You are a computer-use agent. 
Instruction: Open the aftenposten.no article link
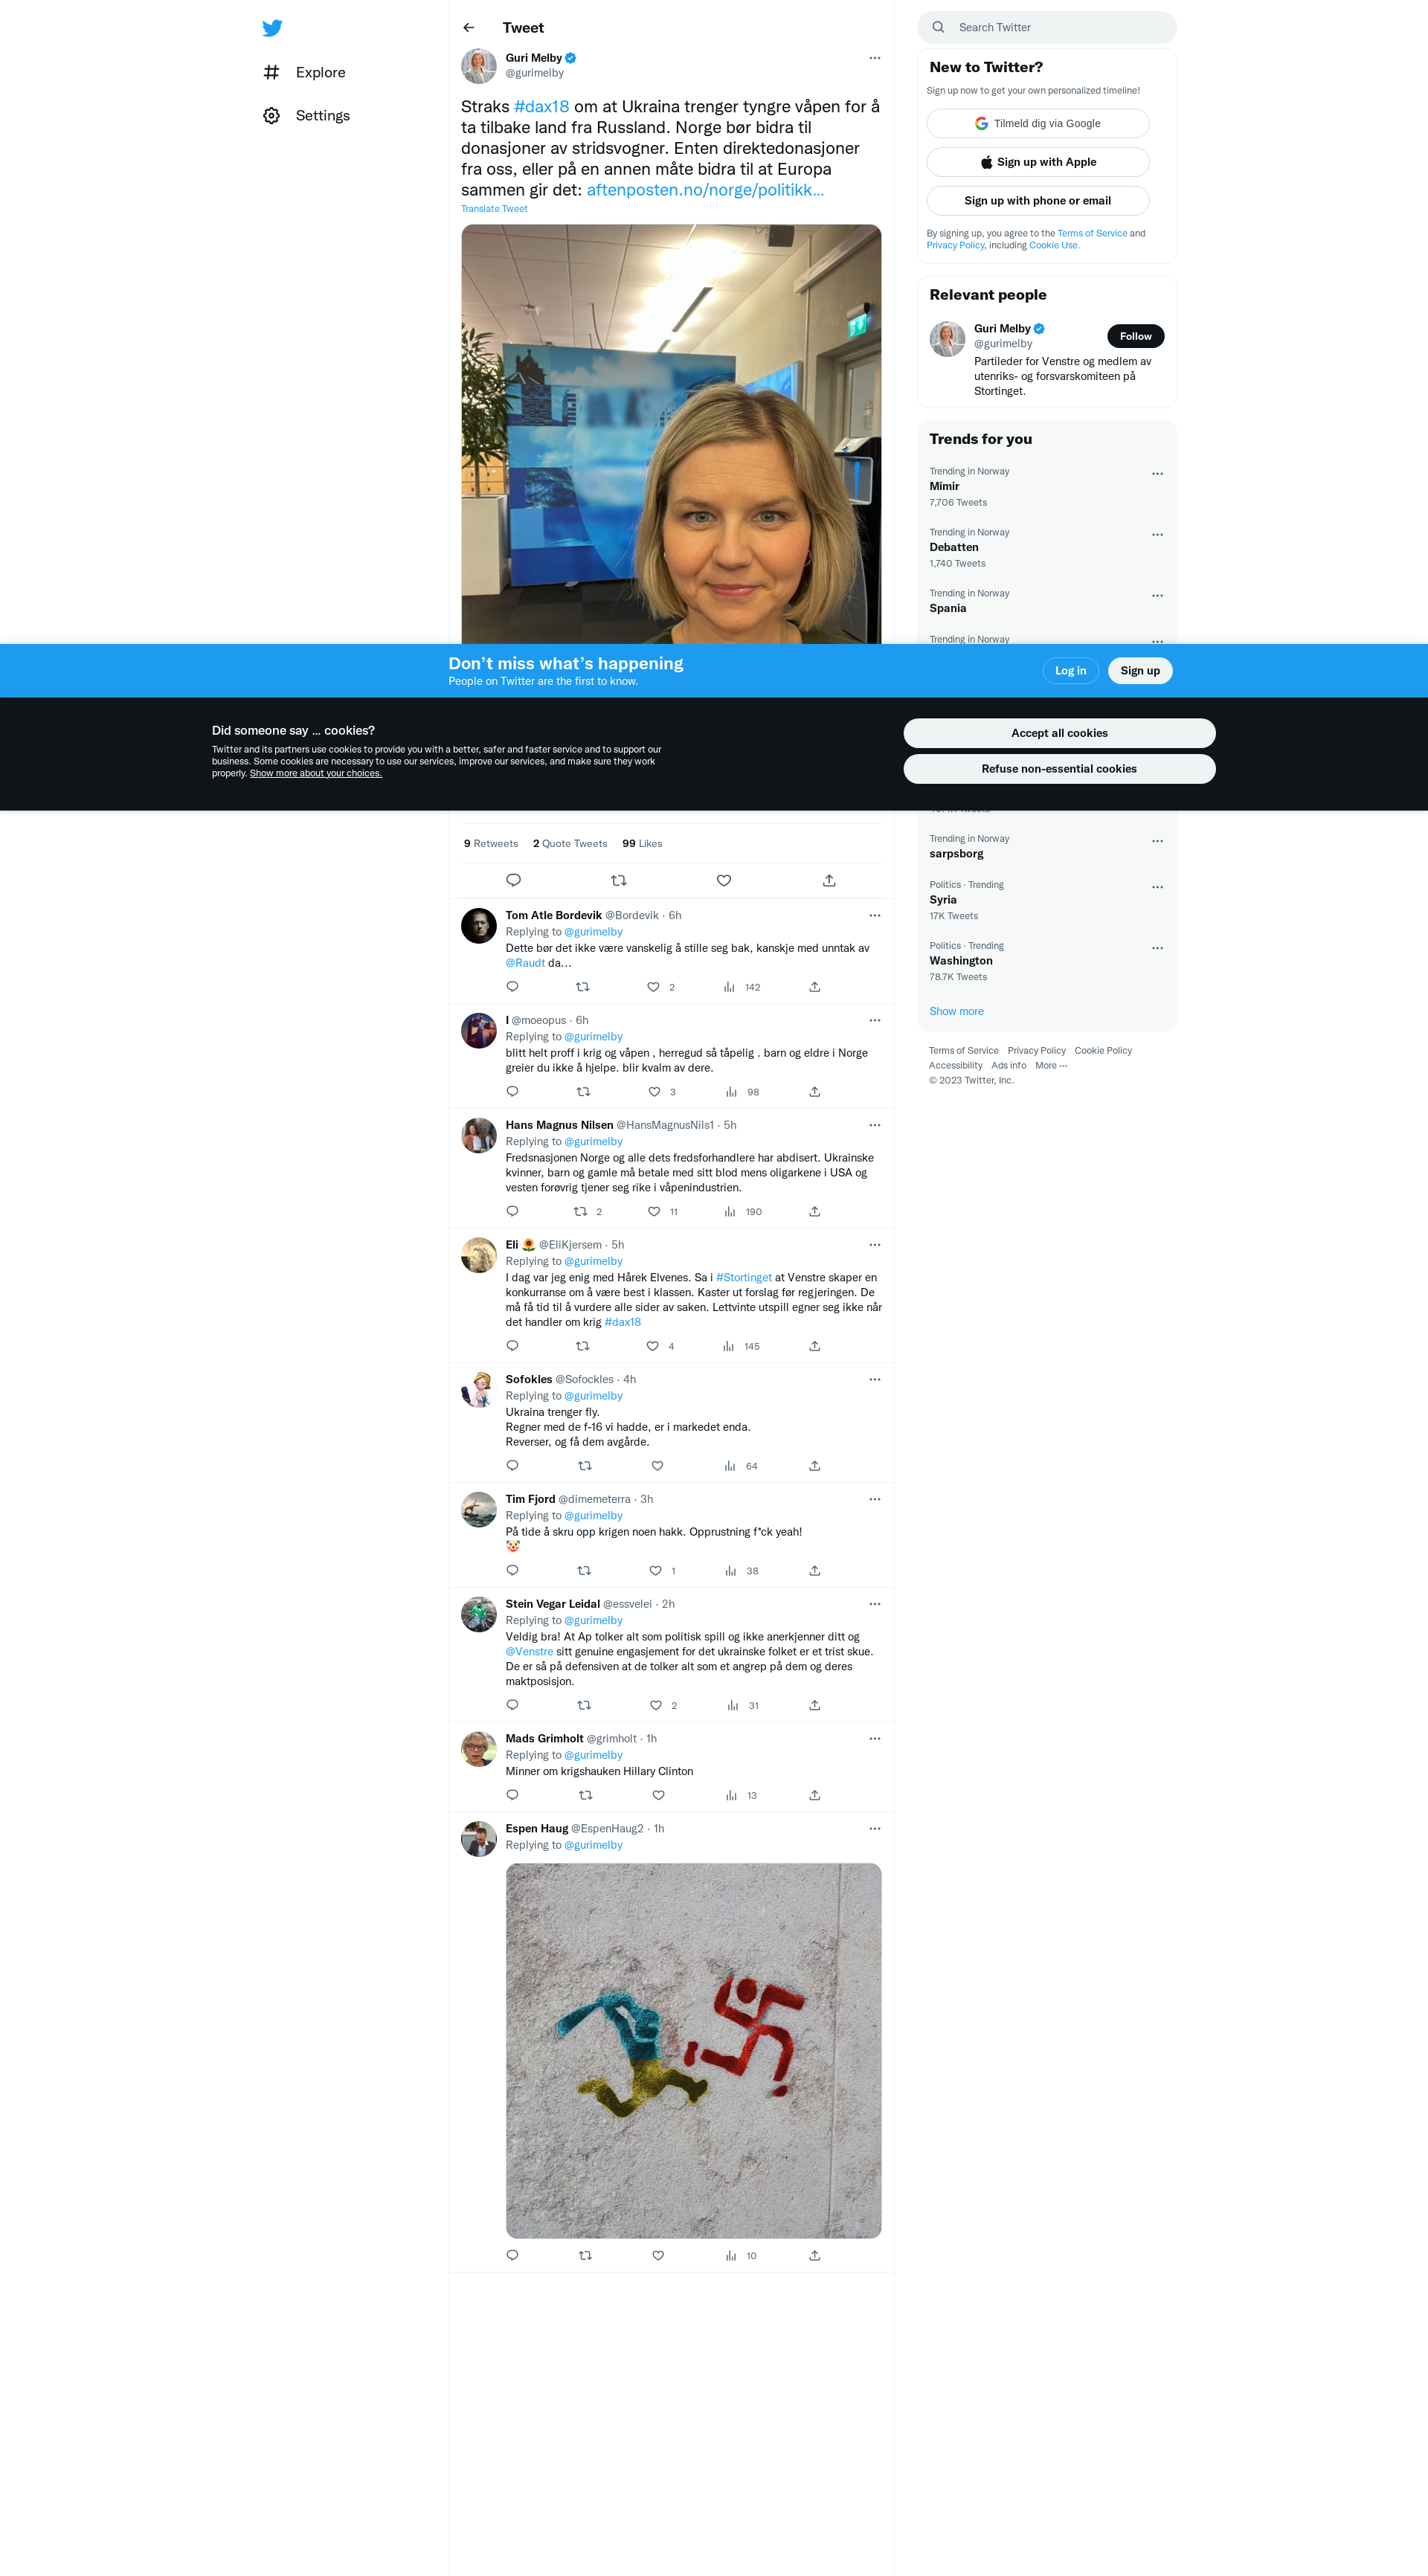coord(705,190)
